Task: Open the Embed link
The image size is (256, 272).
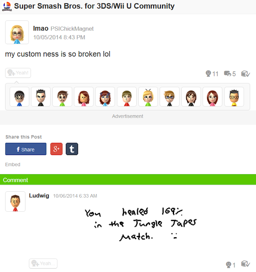Action: click(13, 164)
